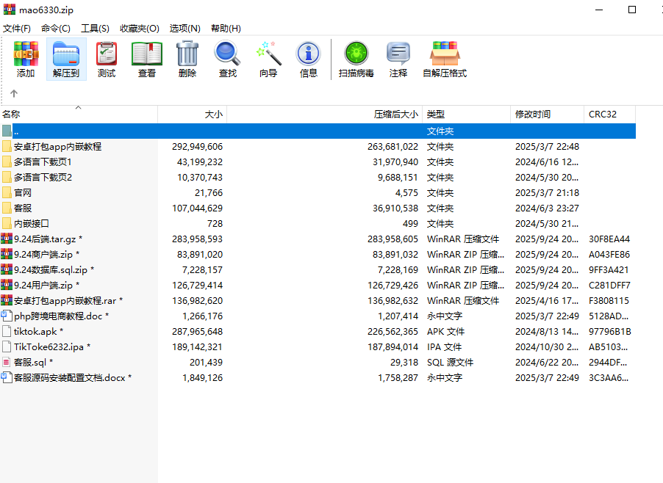
Task: Select the 解压到 (Extract To) icon
Action: (65, 59)
